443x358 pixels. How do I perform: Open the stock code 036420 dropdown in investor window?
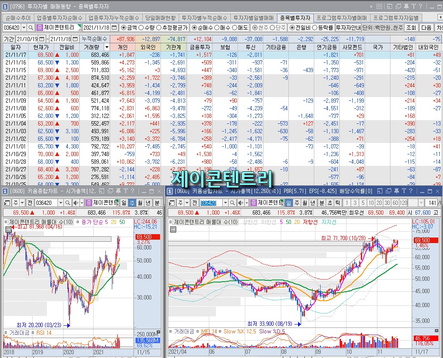click(24, 28)
